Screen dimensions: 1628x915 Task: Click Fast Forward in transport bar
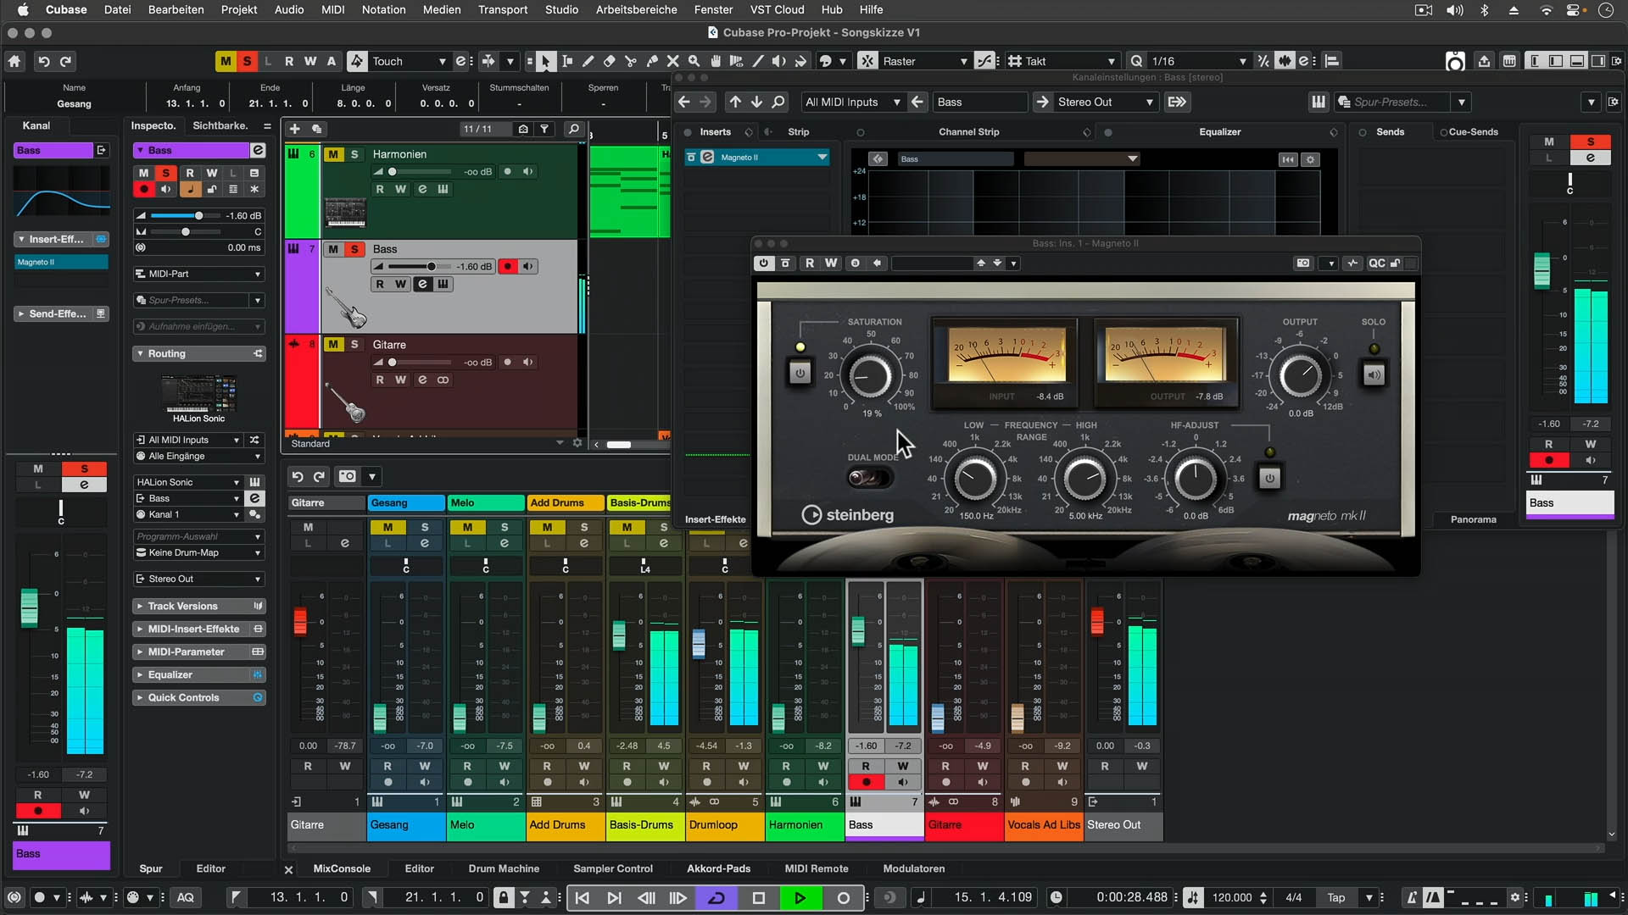click(677, 898)
